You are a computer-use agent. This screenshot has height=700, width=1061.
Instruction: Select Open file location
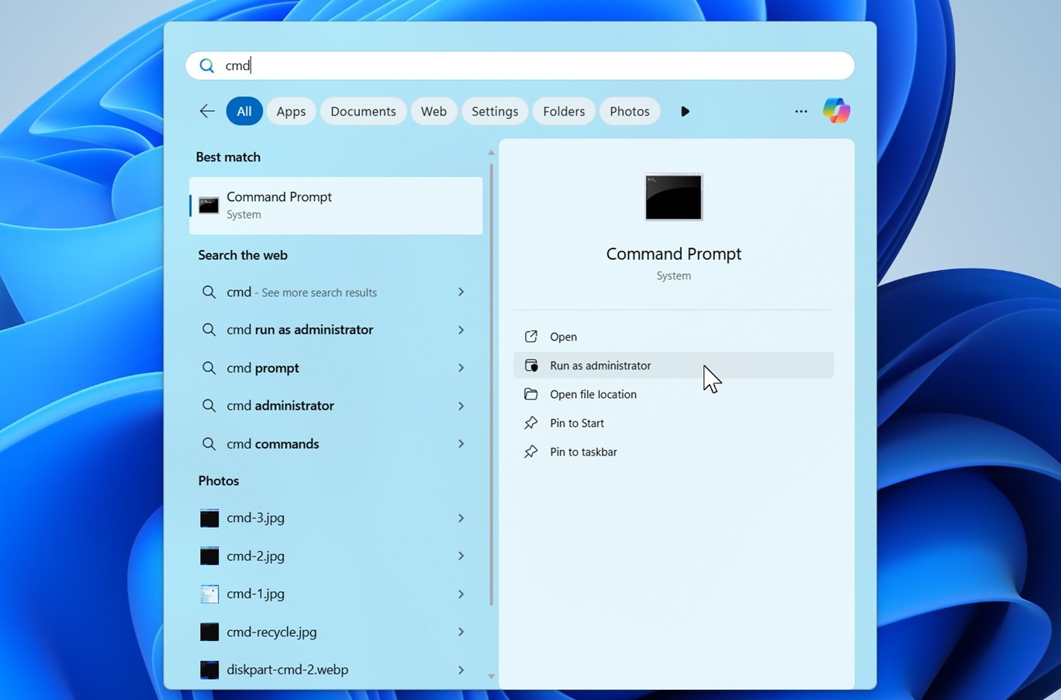[593, 394]
